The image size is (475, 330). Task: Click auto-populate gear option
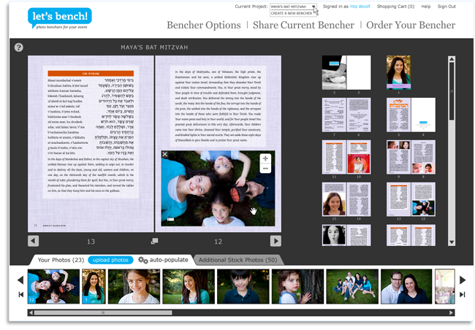tap(163, 260)
